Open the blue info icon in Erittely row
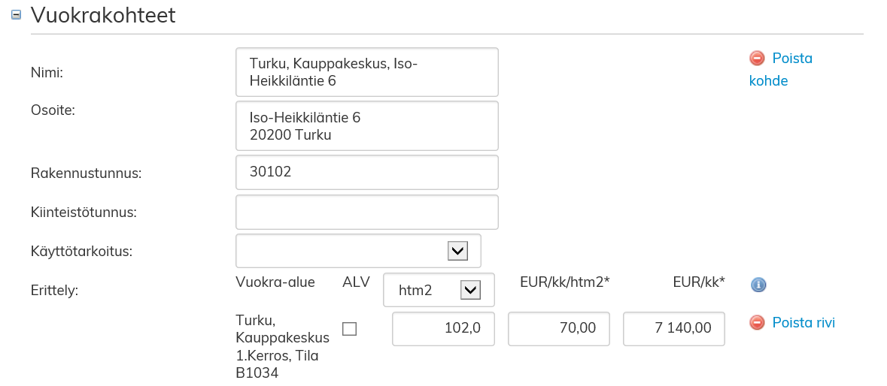This screenshot has width=887, height=386. pos(758,285)
